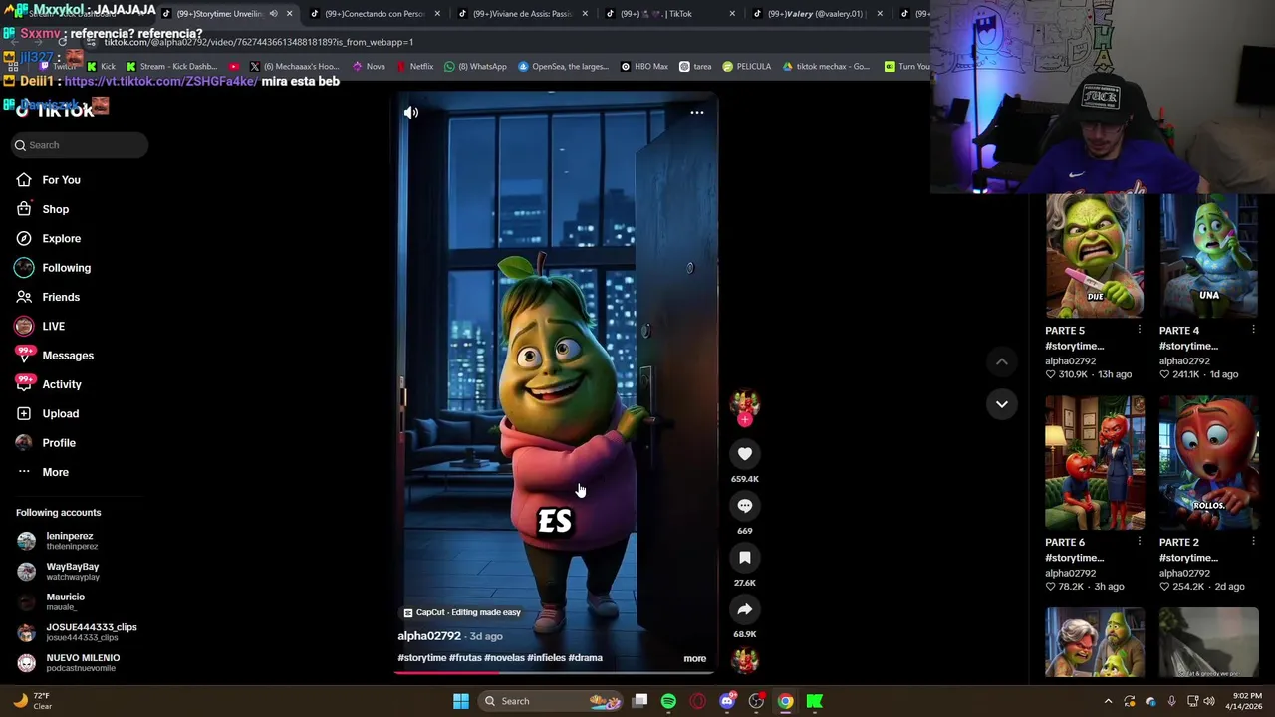The image size is (1275, 717).
Task: Go to previous video with up arrow
Action: tap(1002, 362)
